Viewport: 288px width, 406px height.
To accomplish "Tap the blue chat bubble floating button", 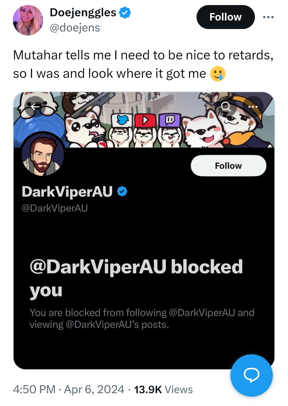I will pos(251,375).
